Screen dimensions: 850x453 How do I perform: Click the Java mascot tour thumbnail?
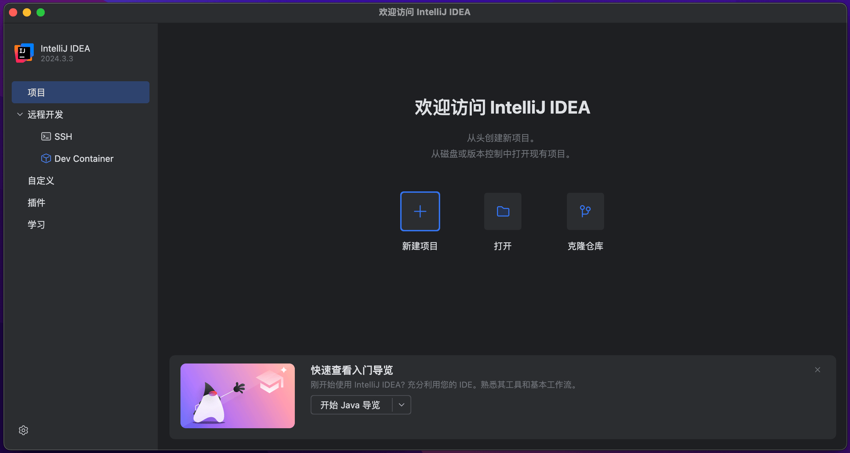pyautogui.click(x=238, y=396)
